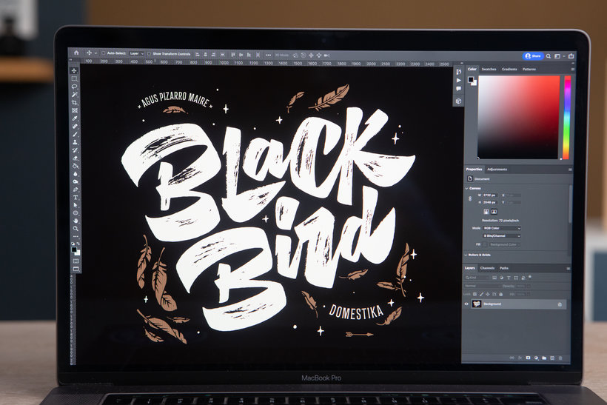Hide the Background layer eye icon

tap(466, 304)
